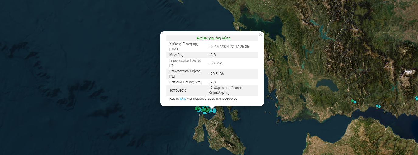This screenshot has height=155, width=418.
Task: Select the cyan marker at far right edge
Action: tap(417, 98)
